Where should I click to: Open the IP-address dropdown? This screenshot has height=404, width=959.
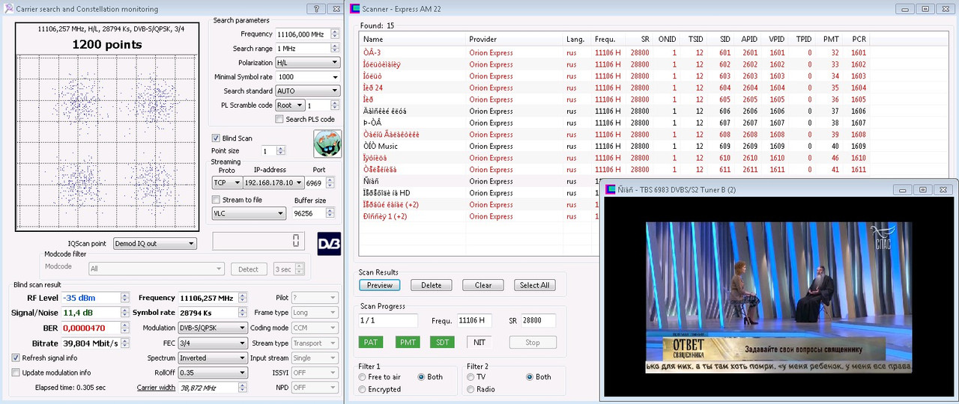274,183
